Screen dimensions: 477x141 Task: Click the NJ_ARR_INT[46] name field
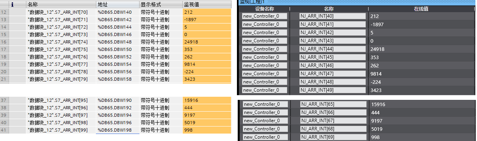pyautogui.click(x=332, y=65)
